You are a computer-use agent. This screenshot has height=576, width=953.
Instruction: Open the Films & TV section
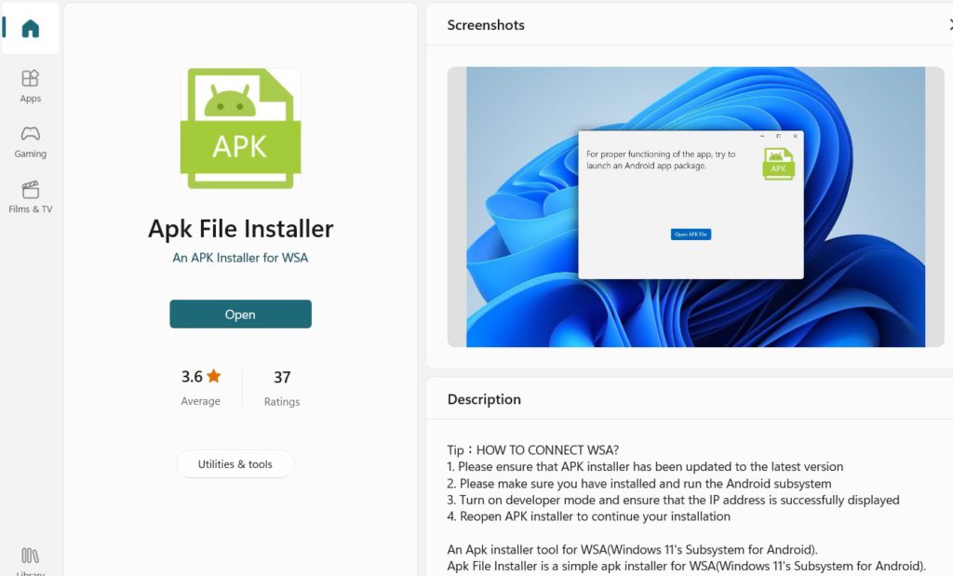(31, 197)
